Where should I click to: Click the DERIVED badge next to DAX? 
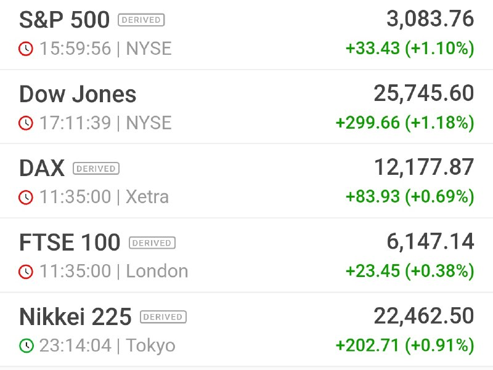pyautogui.click(x=96, y=168)
